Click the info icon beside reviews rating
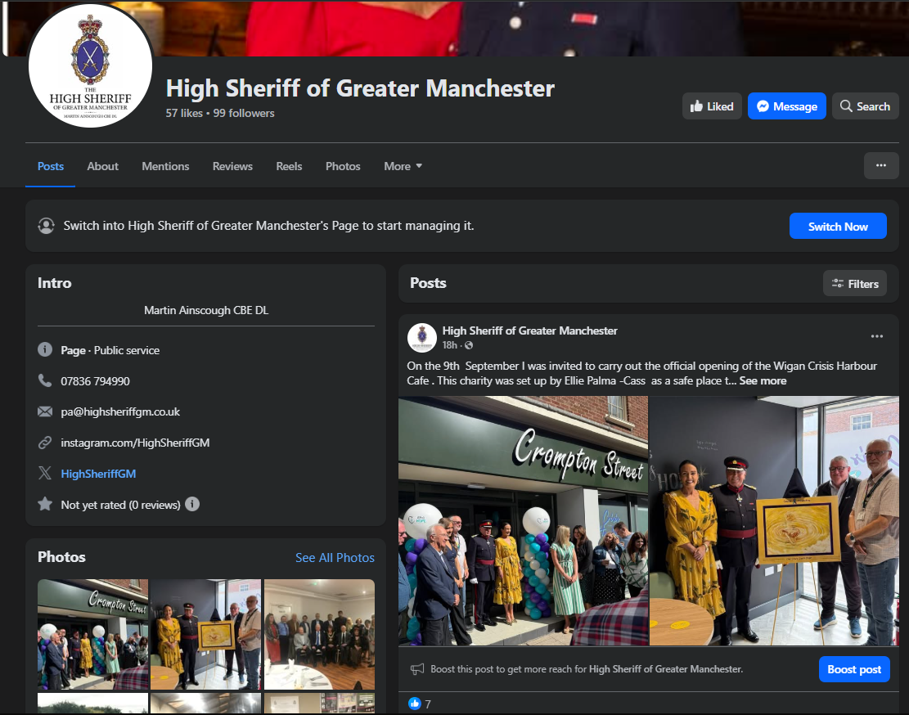 pos(192,504)
